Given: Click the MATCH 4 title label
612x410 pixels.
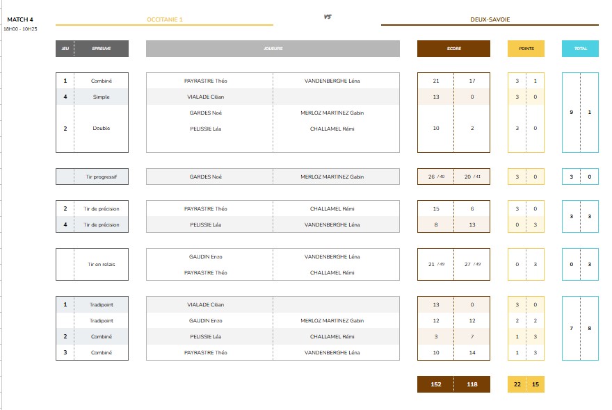Looking at the screenshot, I should point(20,19).
